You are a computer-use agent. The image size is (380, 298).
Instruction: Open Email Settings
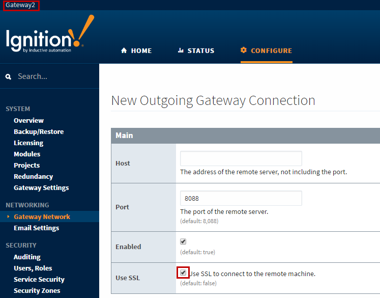(36, 228)
